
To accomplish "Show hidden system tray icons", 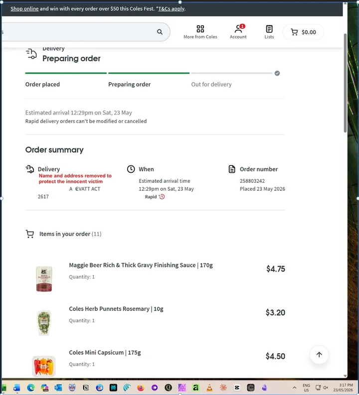I will click(x=294, y=388).
